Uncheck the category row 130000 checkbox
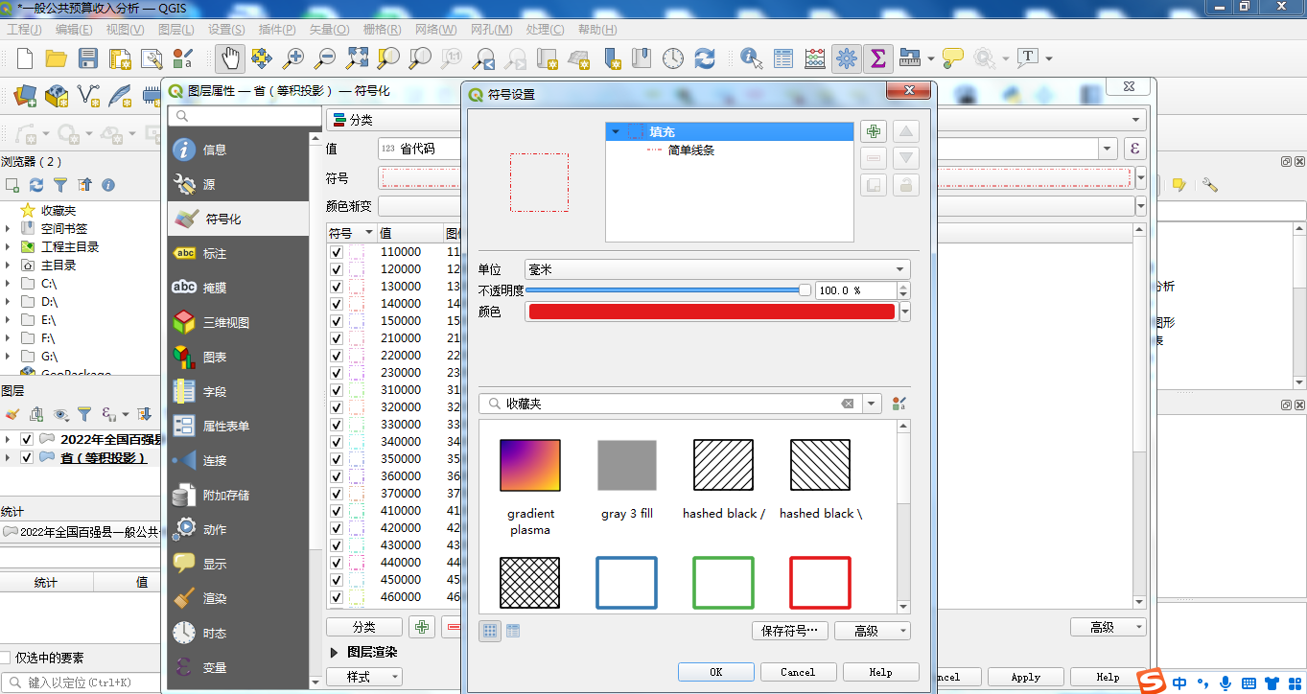The width and height of the screenshot is (1307, 694). [x=337, y=287]
